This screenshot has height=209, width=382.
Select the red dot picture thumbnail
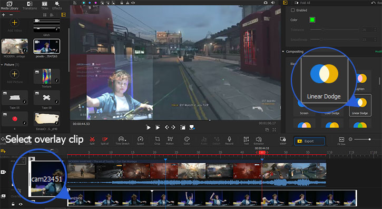pos(15,119)
